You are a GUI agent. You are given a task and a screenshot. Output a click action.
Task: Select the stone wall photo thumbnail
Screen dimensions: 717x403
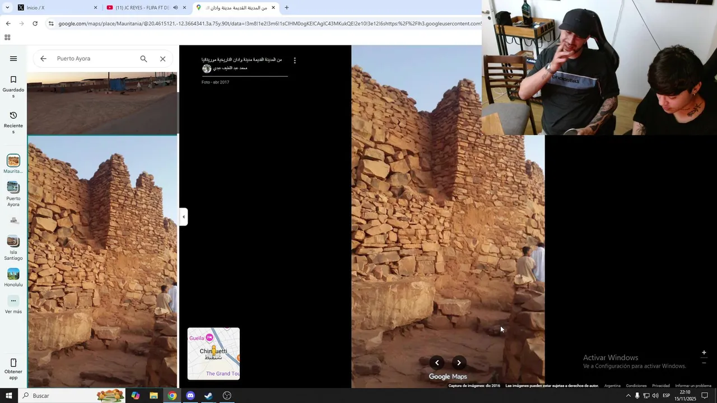pyautogui.click(x=102, y=261)
